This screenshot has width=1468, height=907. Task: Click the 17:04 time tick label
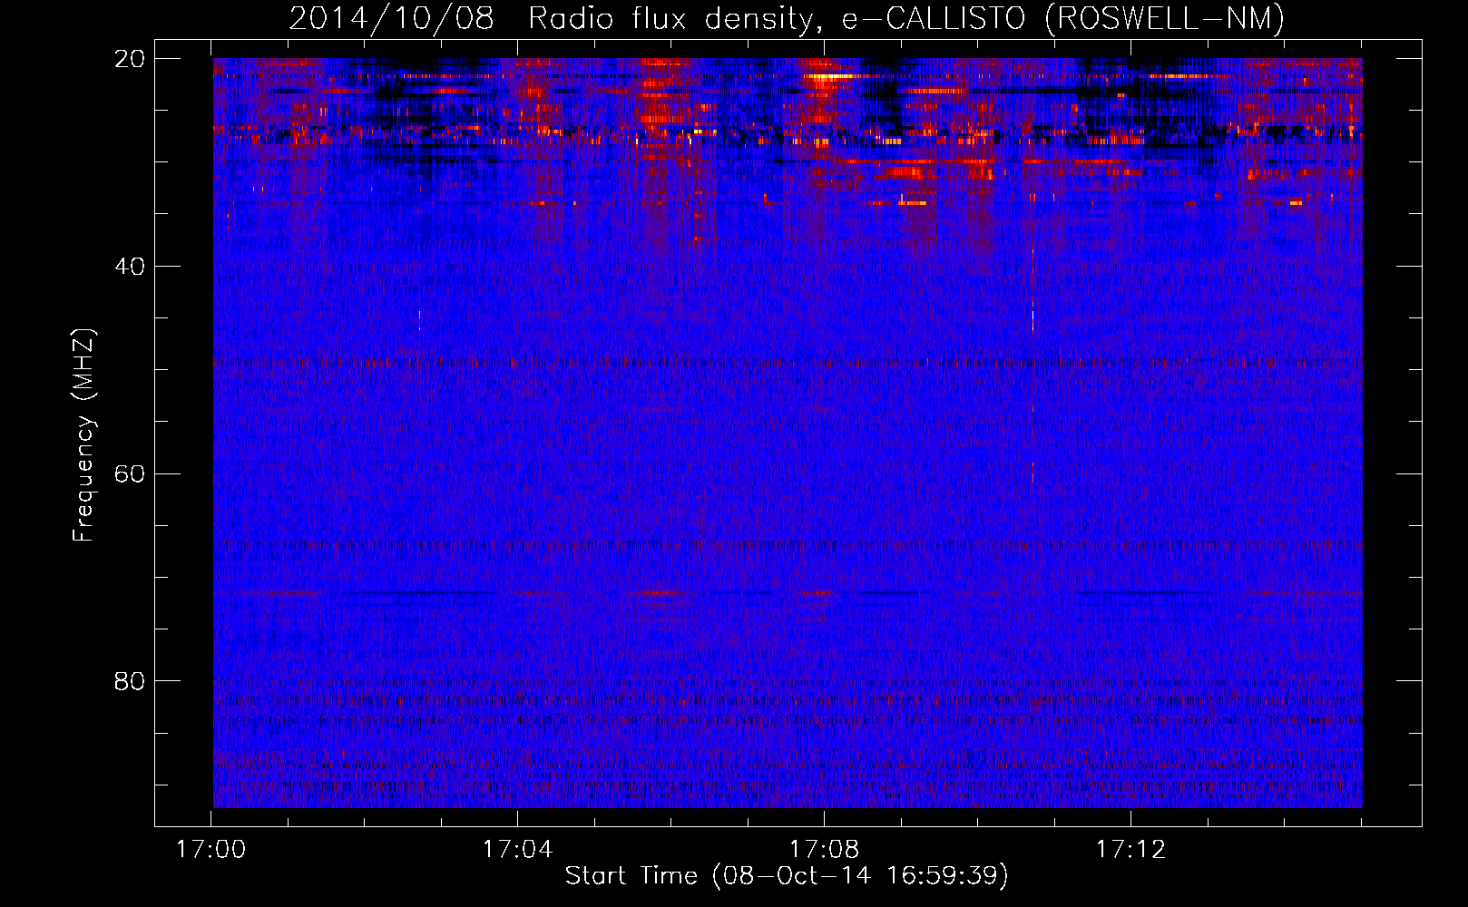click(518, 850)
